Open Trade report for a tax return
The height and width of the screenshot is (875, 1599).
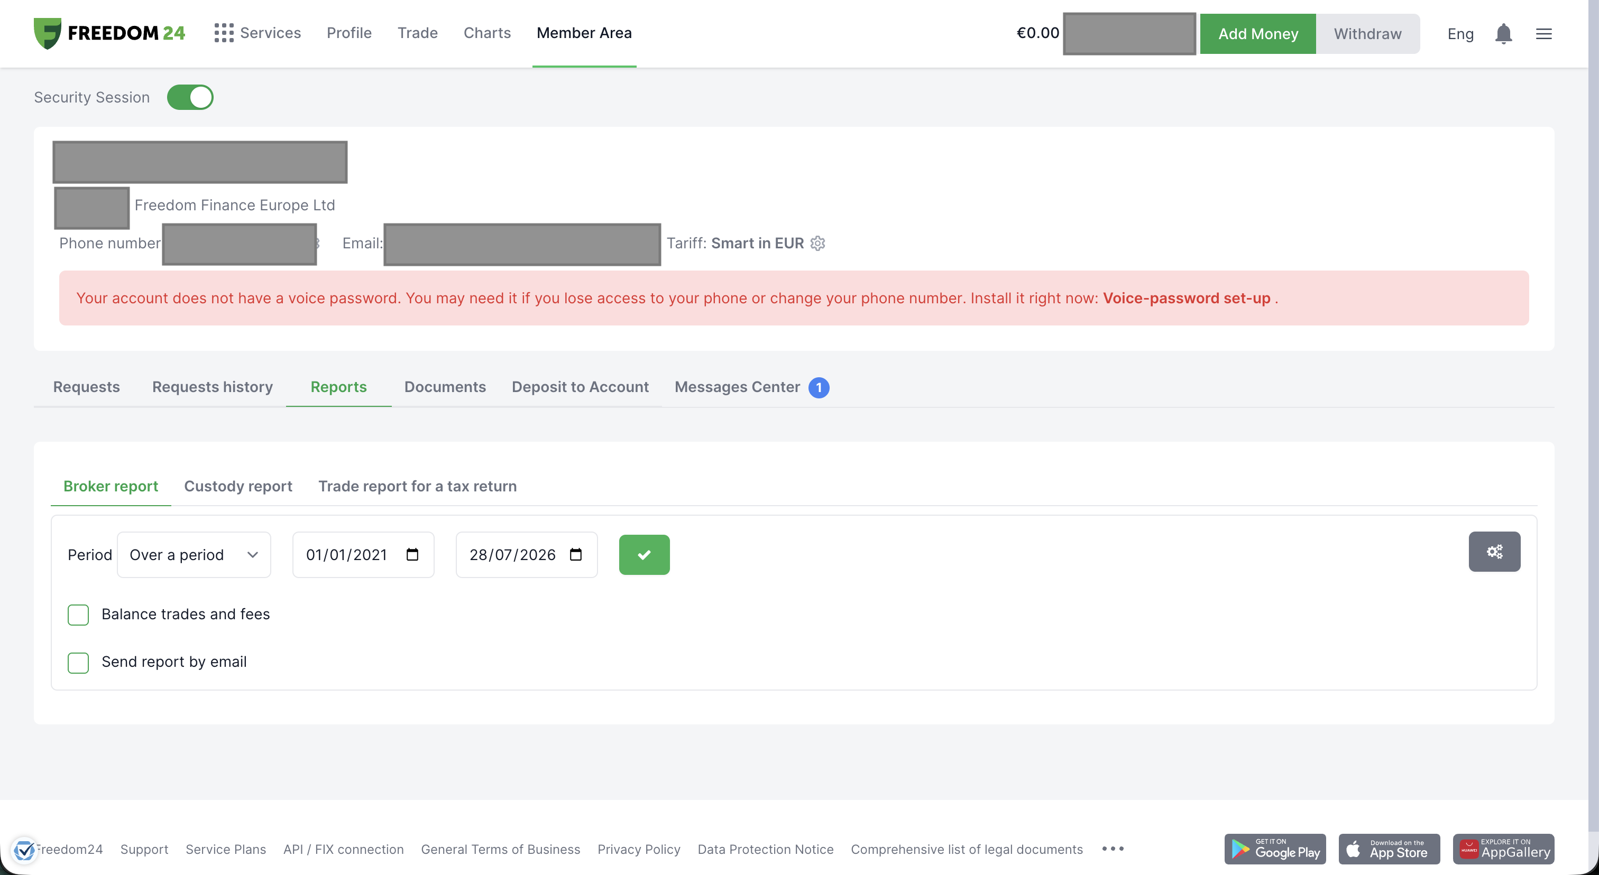tap(417, 486)
